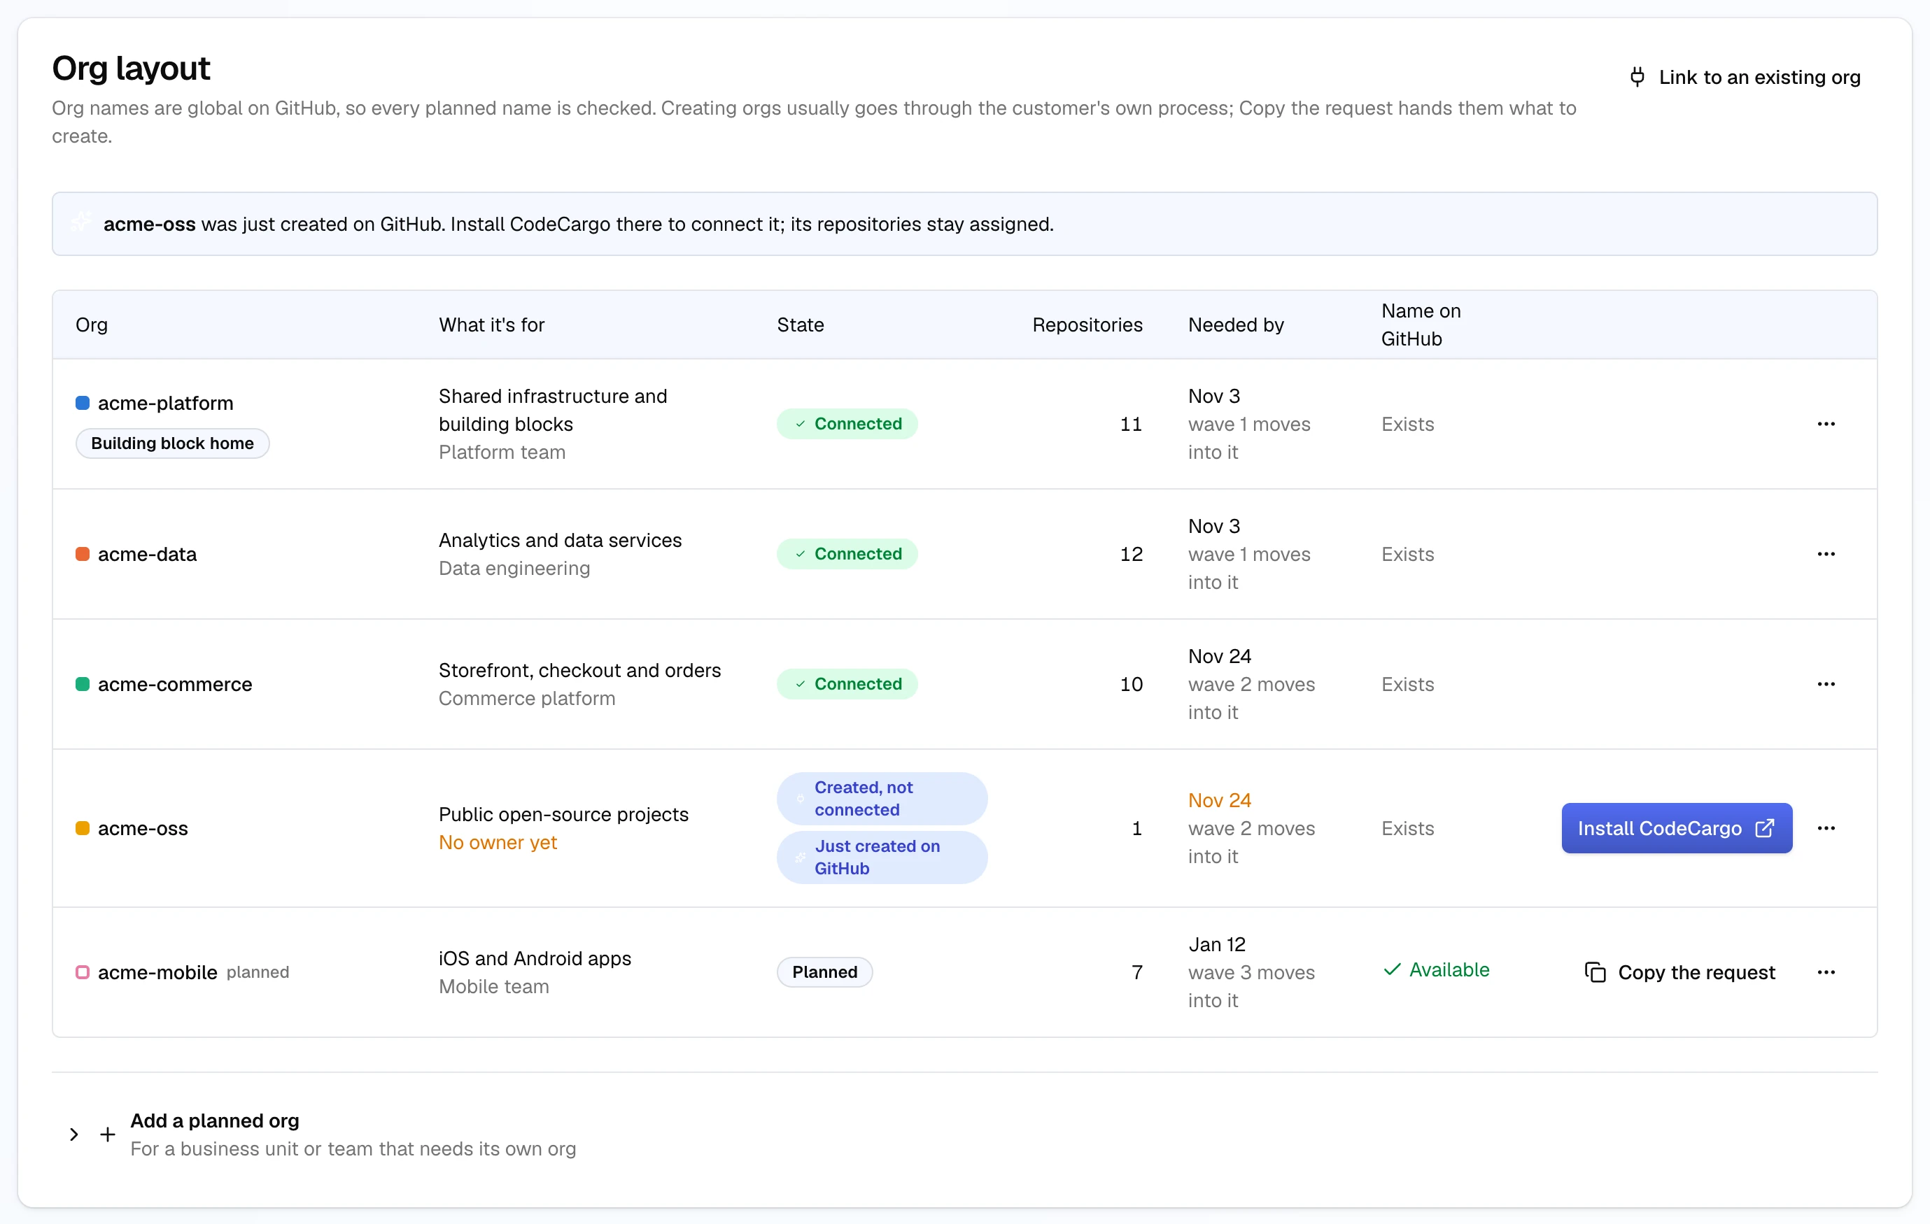The height and width of the screenshot is (1224, 1930).
Task: Click the State column header
Action: (x=800, y=325)
